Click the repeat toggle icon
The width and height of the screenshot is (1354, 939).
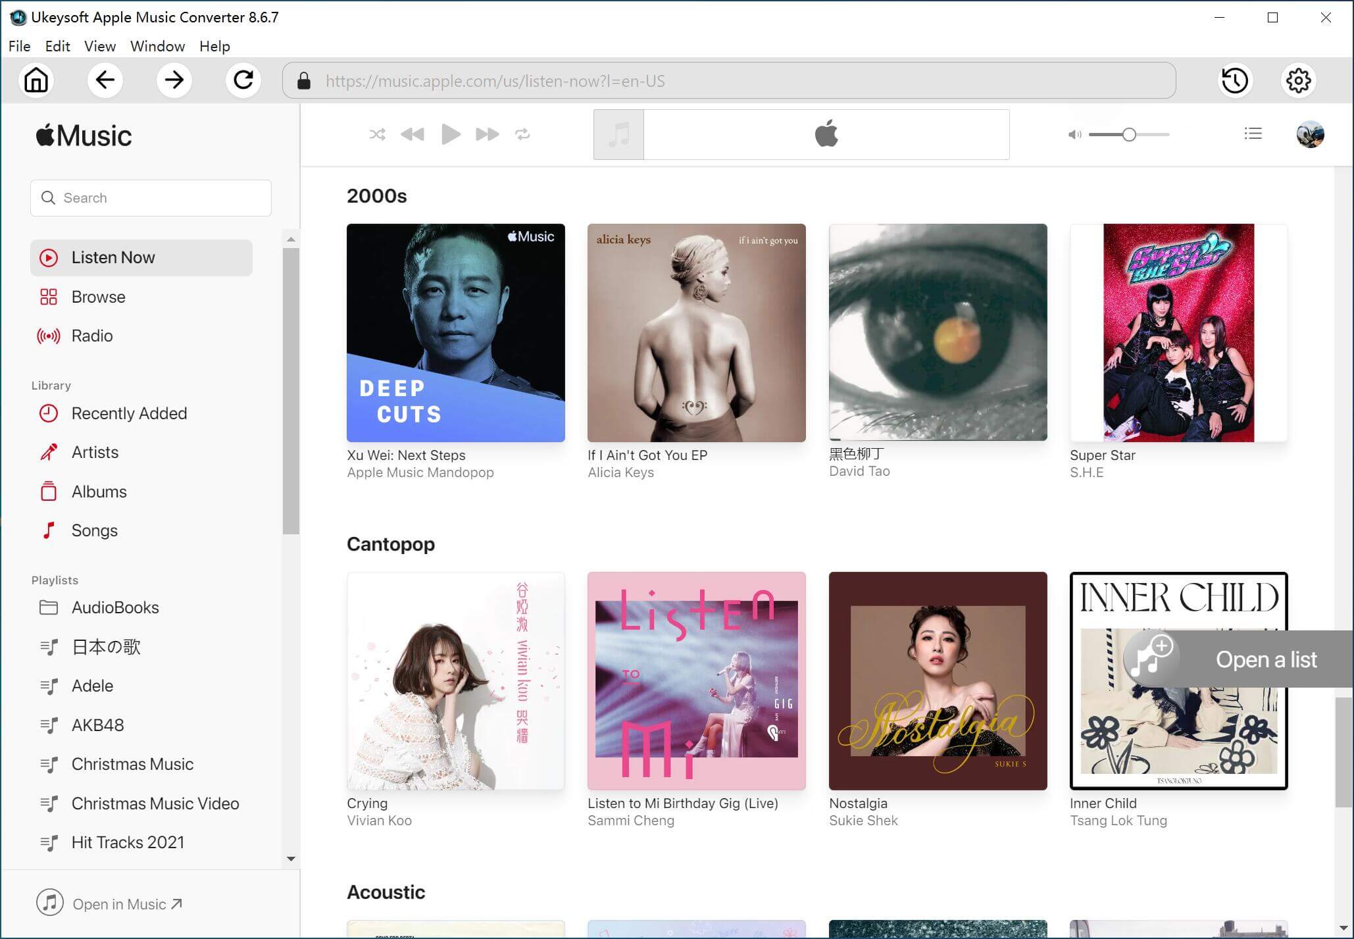point(522,134)
